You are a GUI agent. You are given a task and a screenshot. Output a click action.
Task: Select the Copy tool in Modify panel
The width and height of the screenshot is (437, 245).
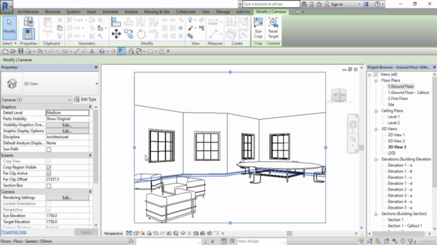click(129, 34)
